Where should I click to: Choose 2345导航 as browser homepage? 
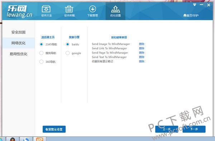(41, 44)
